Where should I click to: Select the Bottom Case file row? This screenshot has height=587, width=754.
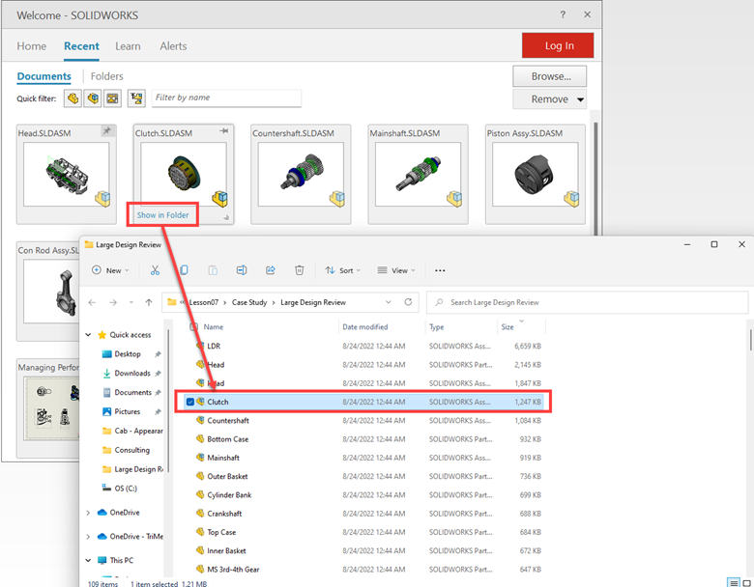tap(363, 439)
